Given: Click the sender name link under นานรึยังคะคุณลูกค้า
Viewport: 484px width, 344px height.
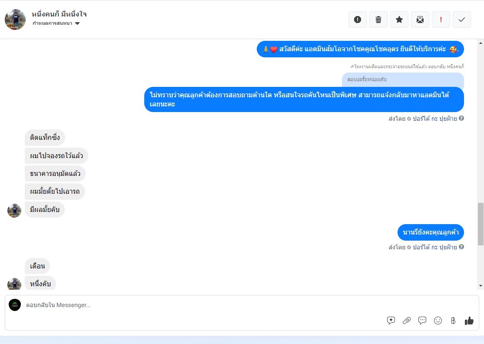Looking at the screenshot, I should pos(435,247).
